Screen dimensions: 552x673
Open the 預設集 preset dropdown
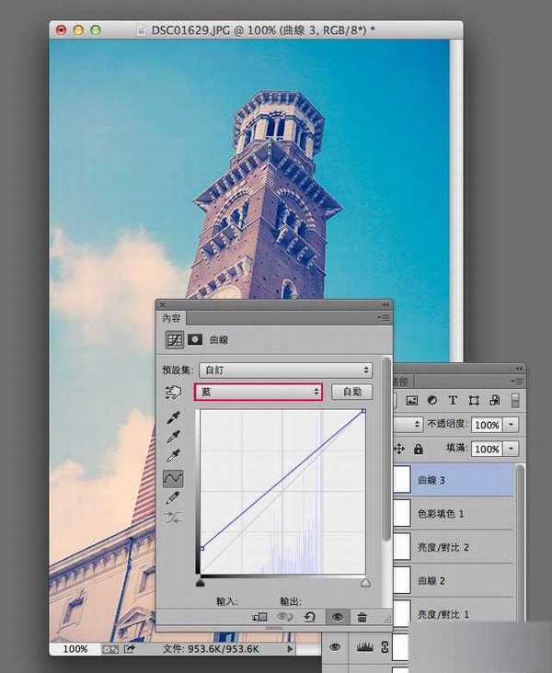pos(286,370)
